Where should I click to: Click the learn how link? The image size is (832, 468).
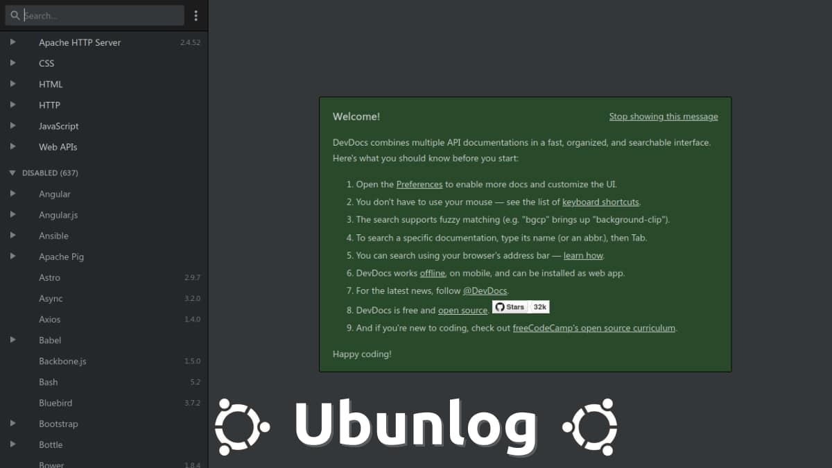tap(583, 255)
